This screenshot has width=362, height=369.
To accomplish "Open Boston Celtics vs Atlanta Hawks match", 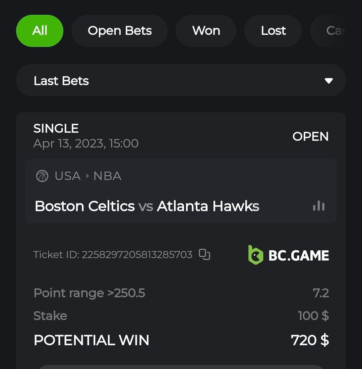I will [147, 206].
